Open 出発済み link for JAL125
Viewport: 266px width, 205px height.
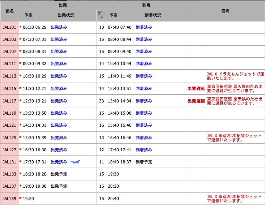click(x=59, y=138)
